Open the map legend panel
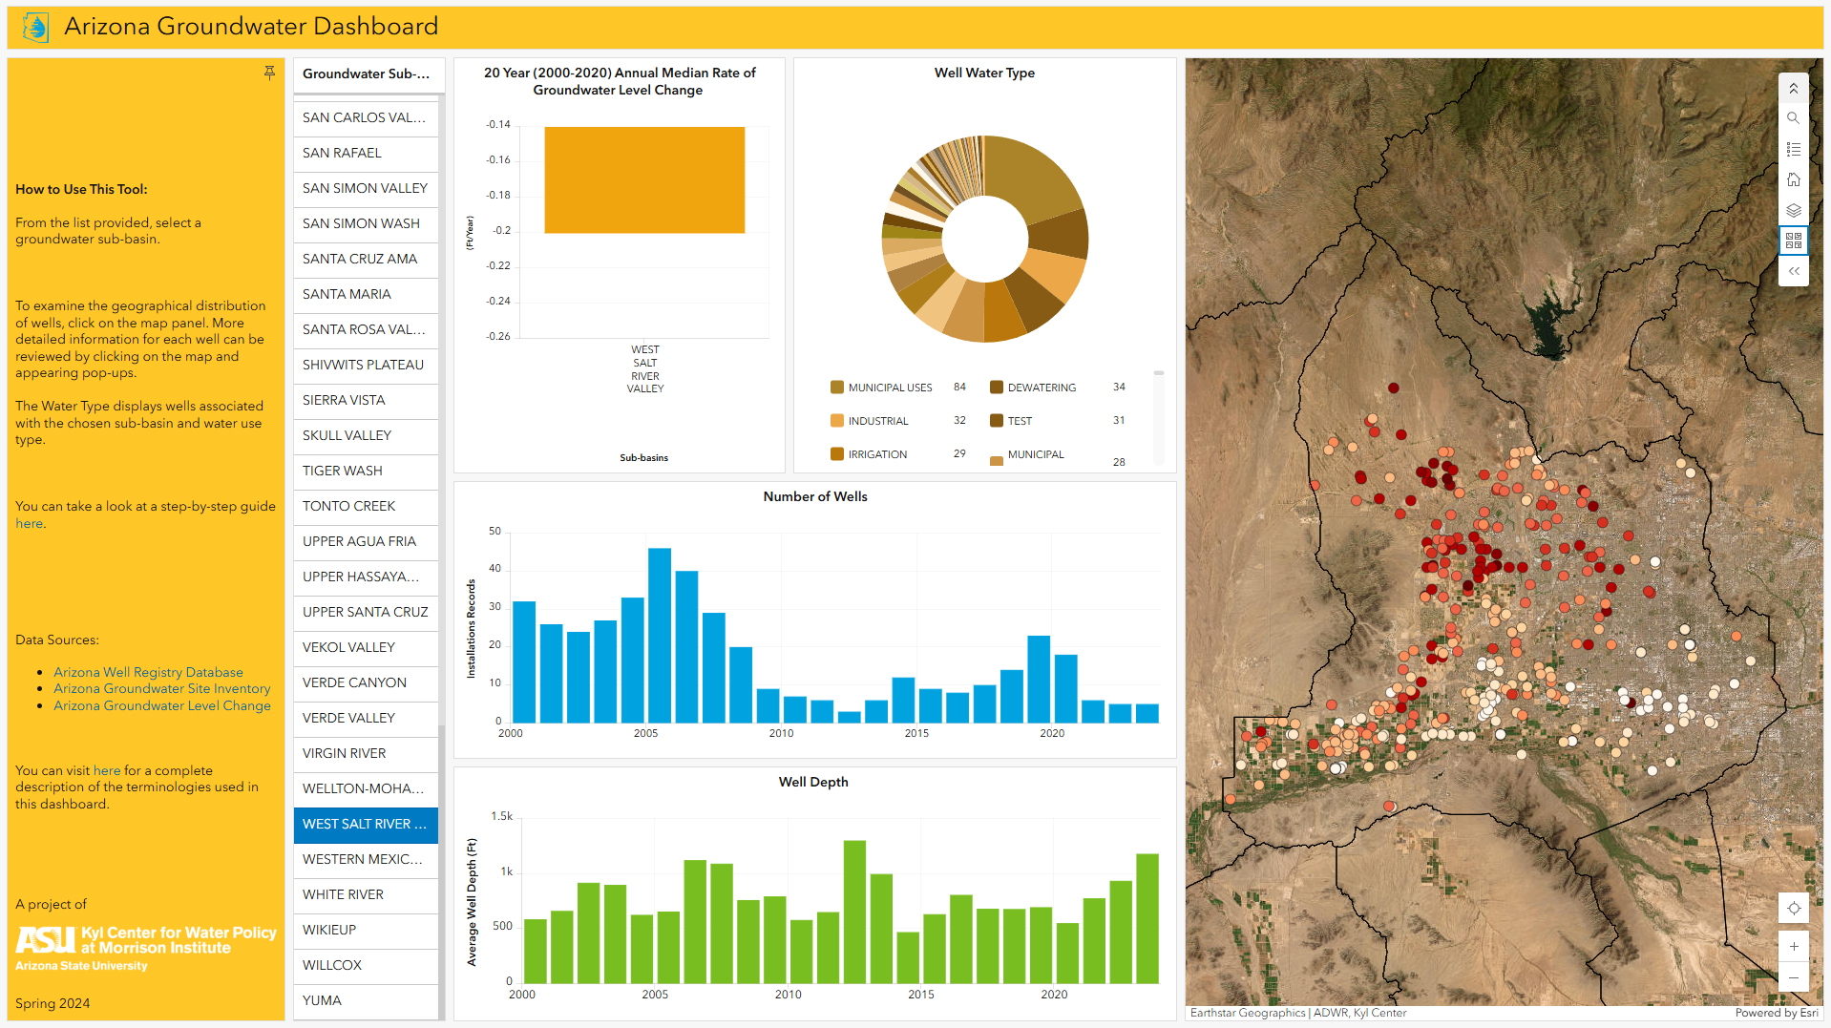Image resolution: width=1831 pixels, height=1028 pixels. coord(1793,149)
